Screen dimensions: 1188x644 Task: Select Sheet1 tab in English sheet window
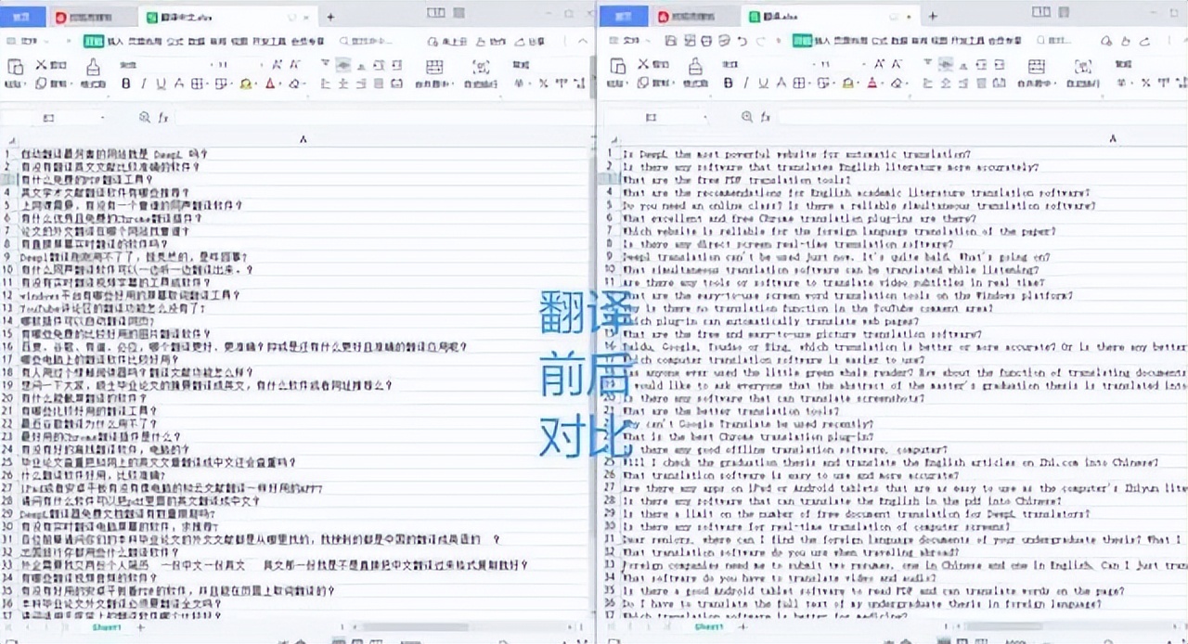point(710,628)
